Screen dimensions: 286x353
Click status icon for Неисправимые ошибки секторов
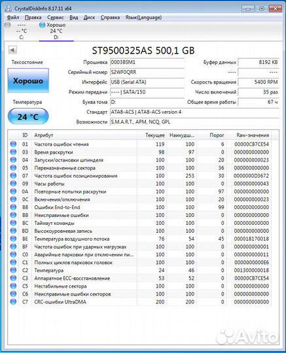click(x=13, y=294)
